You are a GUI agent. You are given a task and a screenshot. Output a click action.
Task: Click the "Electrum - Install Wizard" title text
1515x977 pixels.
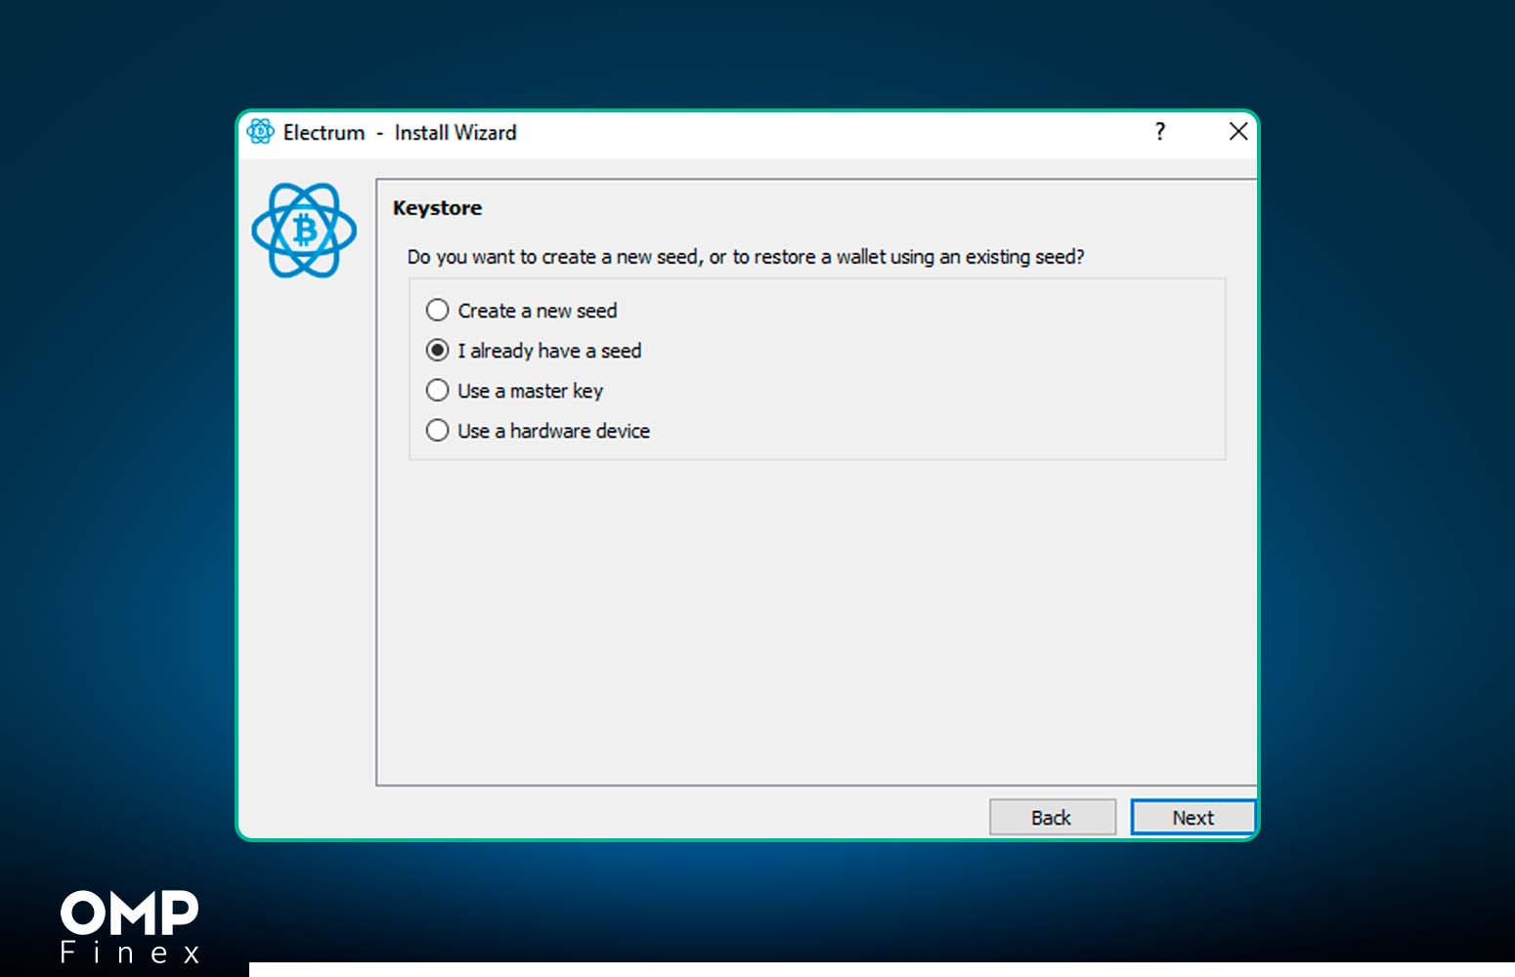(400, 133)
